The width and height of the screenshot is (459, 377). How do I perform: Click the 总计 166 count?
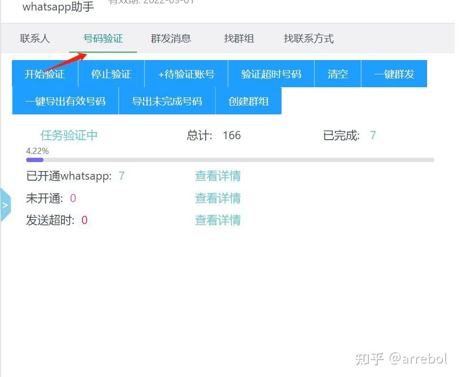214,135
